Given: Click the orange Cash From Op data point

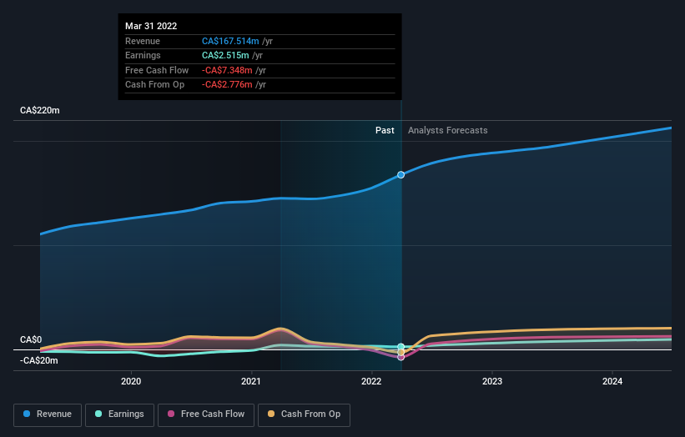Looking at the screenshot, I should pyautogui.click(x=400, y=352).
